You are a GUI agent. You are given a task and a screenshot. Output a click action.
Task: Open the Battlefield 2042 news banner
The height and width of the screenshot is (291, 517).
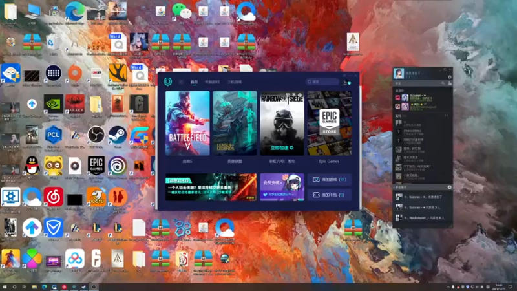211,187
